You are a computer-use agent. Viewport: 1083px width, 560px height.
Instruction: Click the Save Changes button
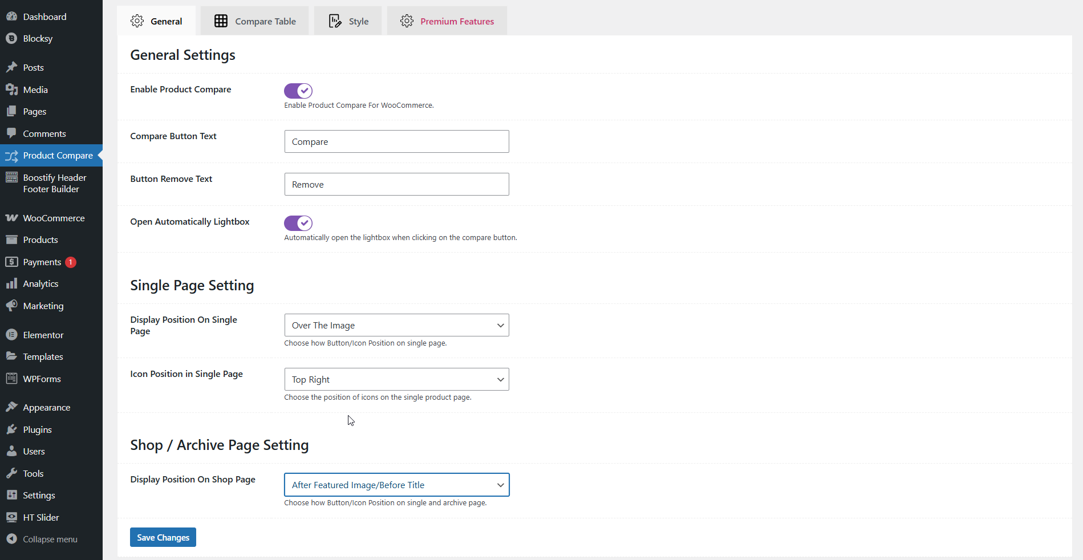[x=163, y=537]
